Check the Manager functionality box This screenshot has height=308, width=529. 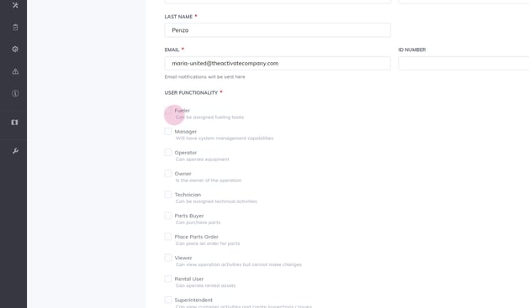tap(168, 131)
